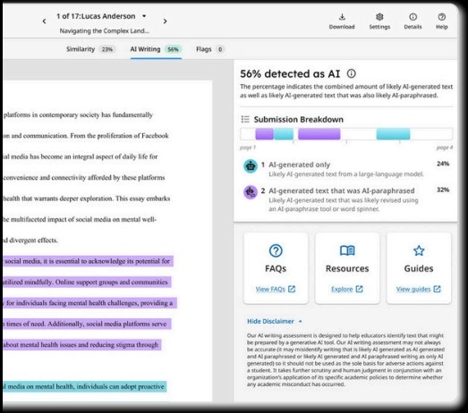Go to the previous submission arrow

(45, 21)
